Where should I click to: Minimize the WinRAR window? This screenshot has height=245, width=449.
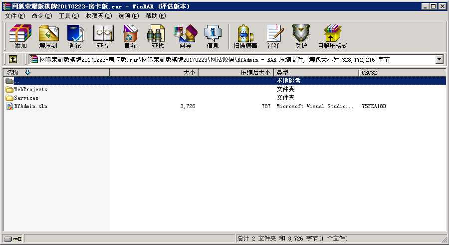tap(425, 6)
